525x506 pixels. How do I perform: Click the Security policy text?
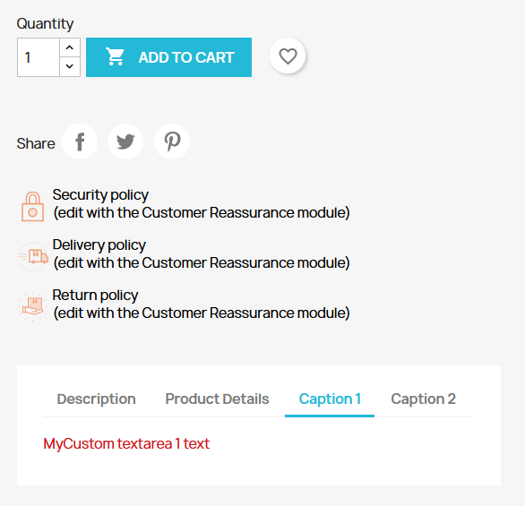point(100,194)
